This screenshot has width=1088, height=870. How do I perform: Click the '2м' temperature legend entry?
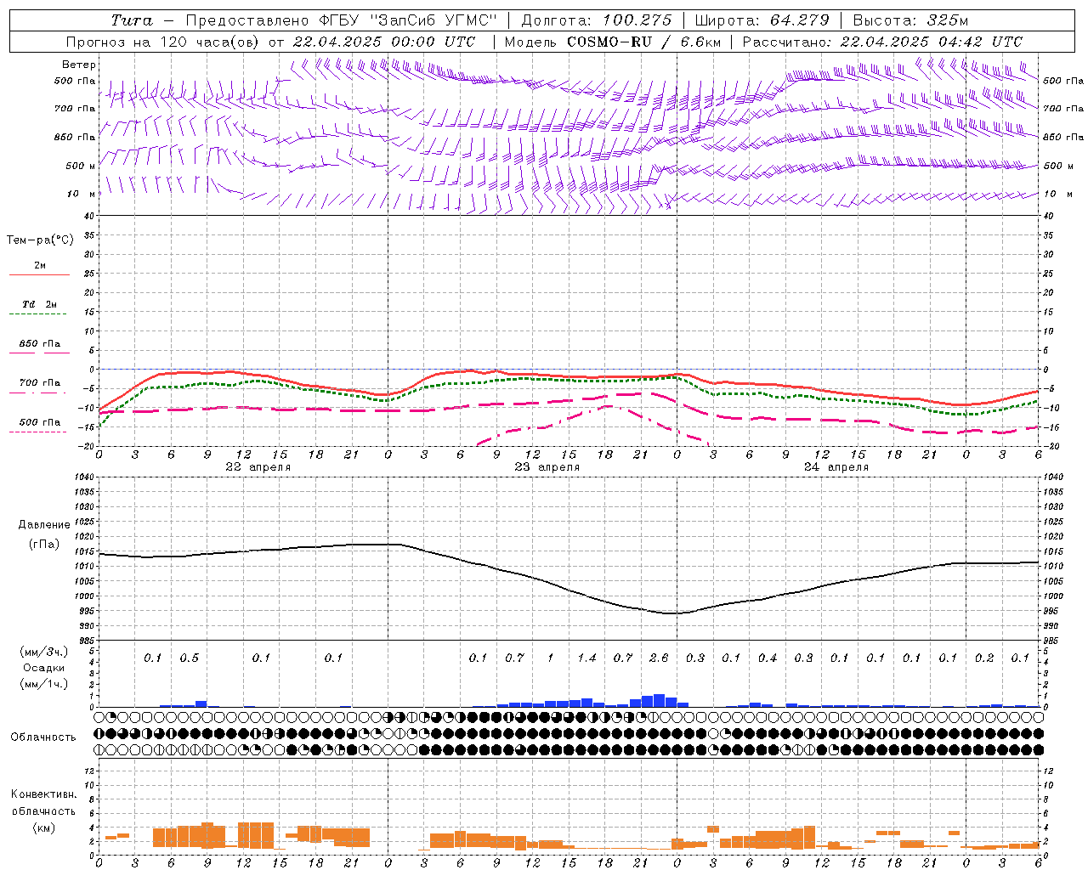click(40, 265)
